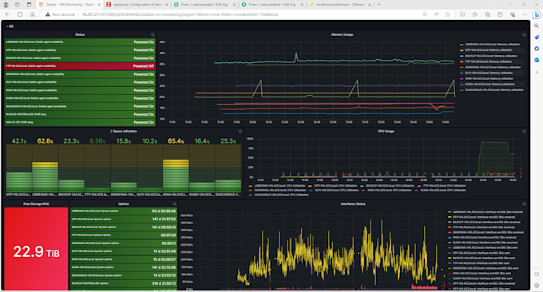Click Status panel corner info icon
The height and width of the screenshot is (292, 543).
click(x=153, y=35)
